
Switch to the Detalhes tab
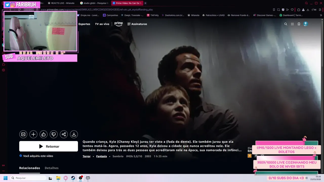click(52, 168)
